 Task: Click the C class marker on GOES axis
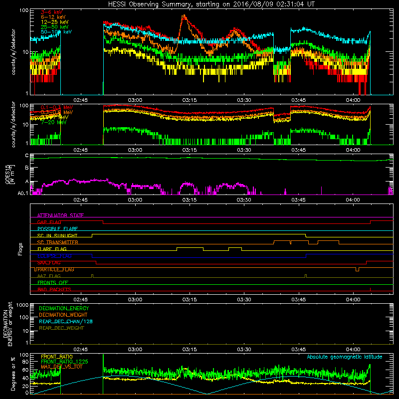tap(27, 156)
